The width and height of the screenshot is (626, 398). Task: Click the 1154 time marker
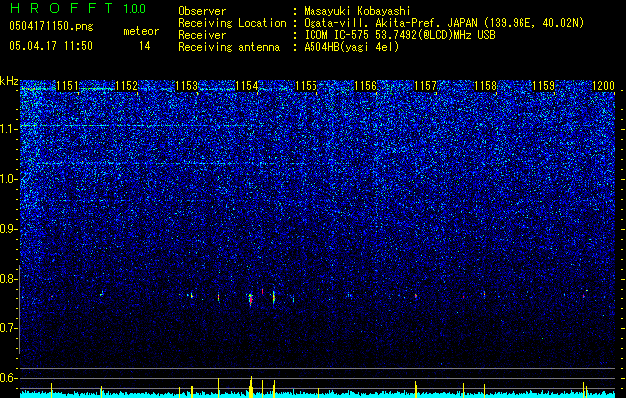[247, 86]
